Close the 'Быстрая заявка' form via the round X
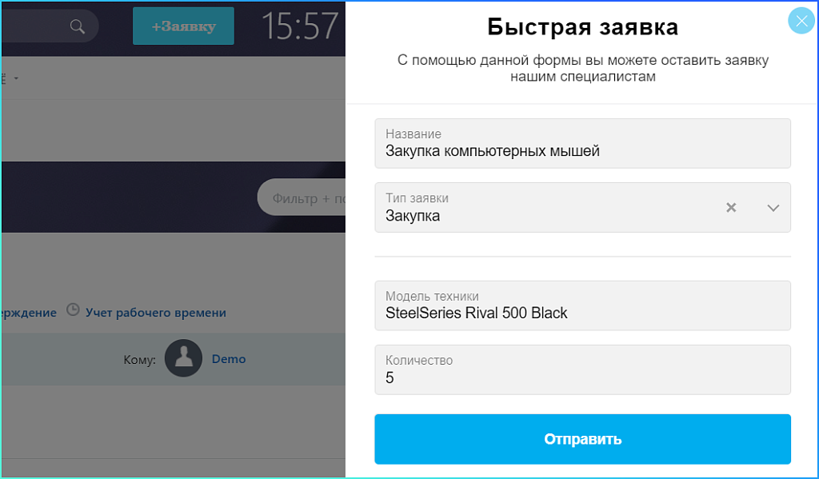819x479 pixels. 801,20
